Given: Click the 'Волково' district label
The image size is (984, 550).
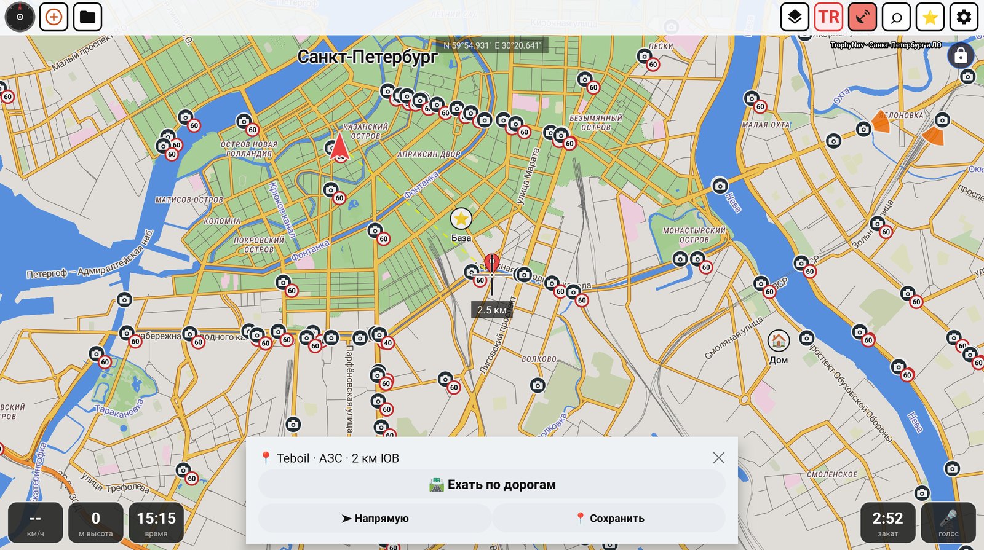Looking at the screenshot, I should (539, 359).
